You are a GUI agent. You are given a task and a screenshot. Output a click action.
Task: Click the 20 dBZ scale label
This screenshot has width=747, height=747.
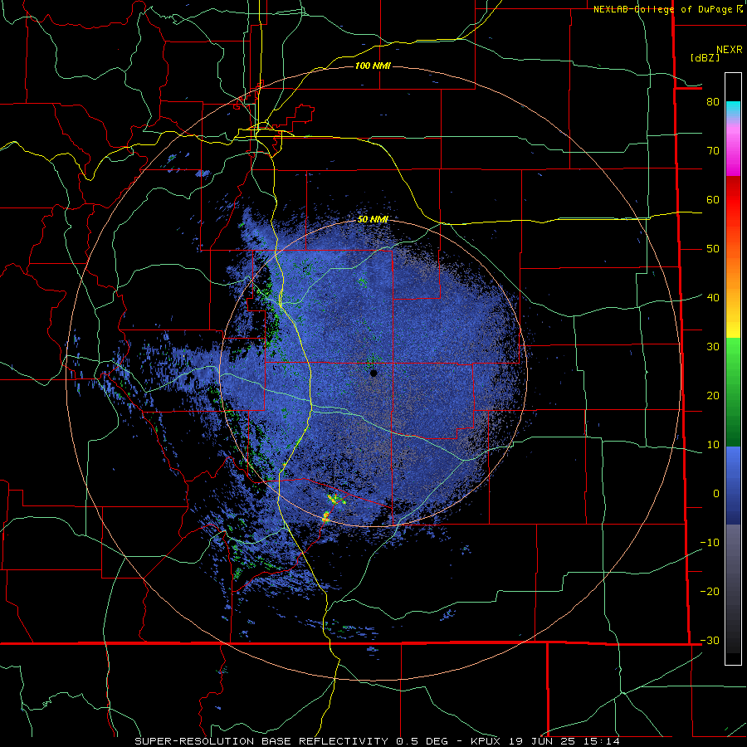point(713,395)
